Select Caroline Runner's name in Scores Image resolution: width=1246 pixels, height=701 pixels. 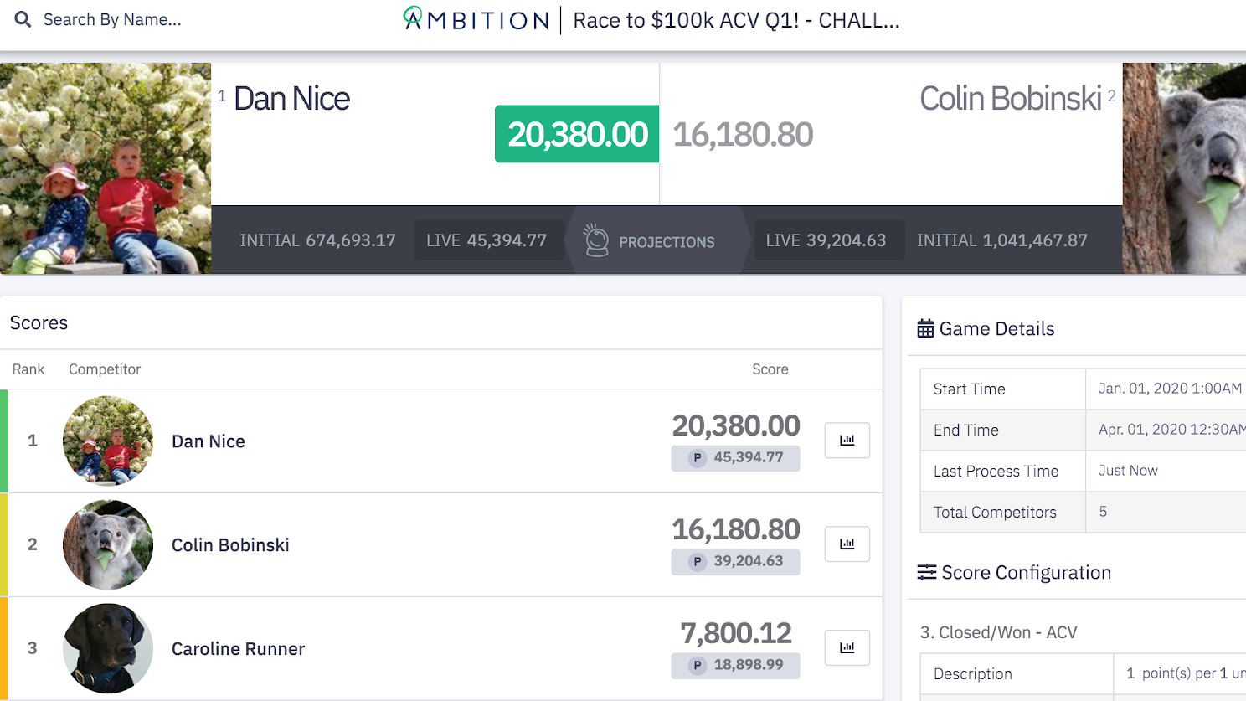click(238, 649)
